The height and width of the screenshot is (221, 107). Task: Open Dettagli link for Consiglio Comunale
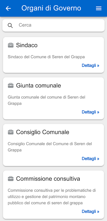[90, 159]
